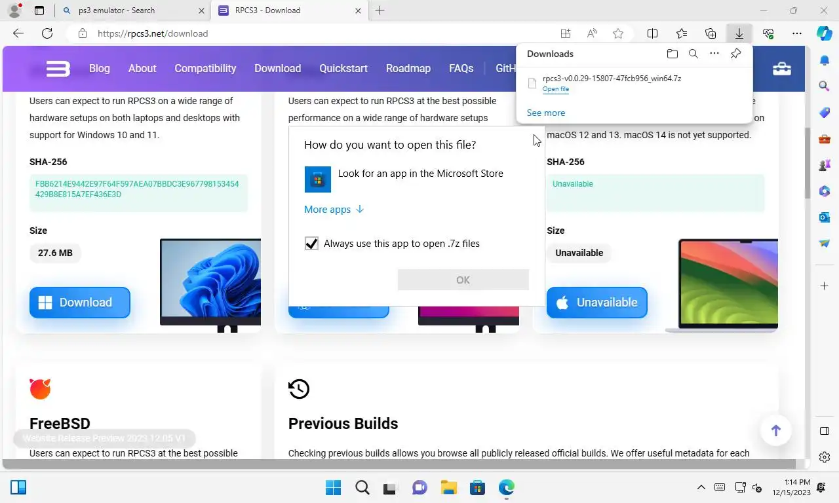Click OK in open-with dialog
The width and height of the screenshot is (839, 503).
pos(463,280)
